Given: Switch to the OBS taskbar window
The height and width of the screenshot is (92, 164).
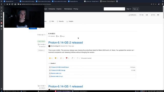Looking at the screenshot, I should pos(12,91).
